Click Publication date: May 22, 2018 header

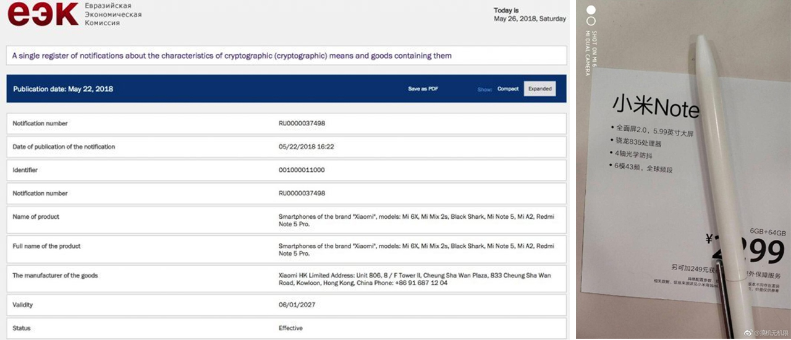63,89
